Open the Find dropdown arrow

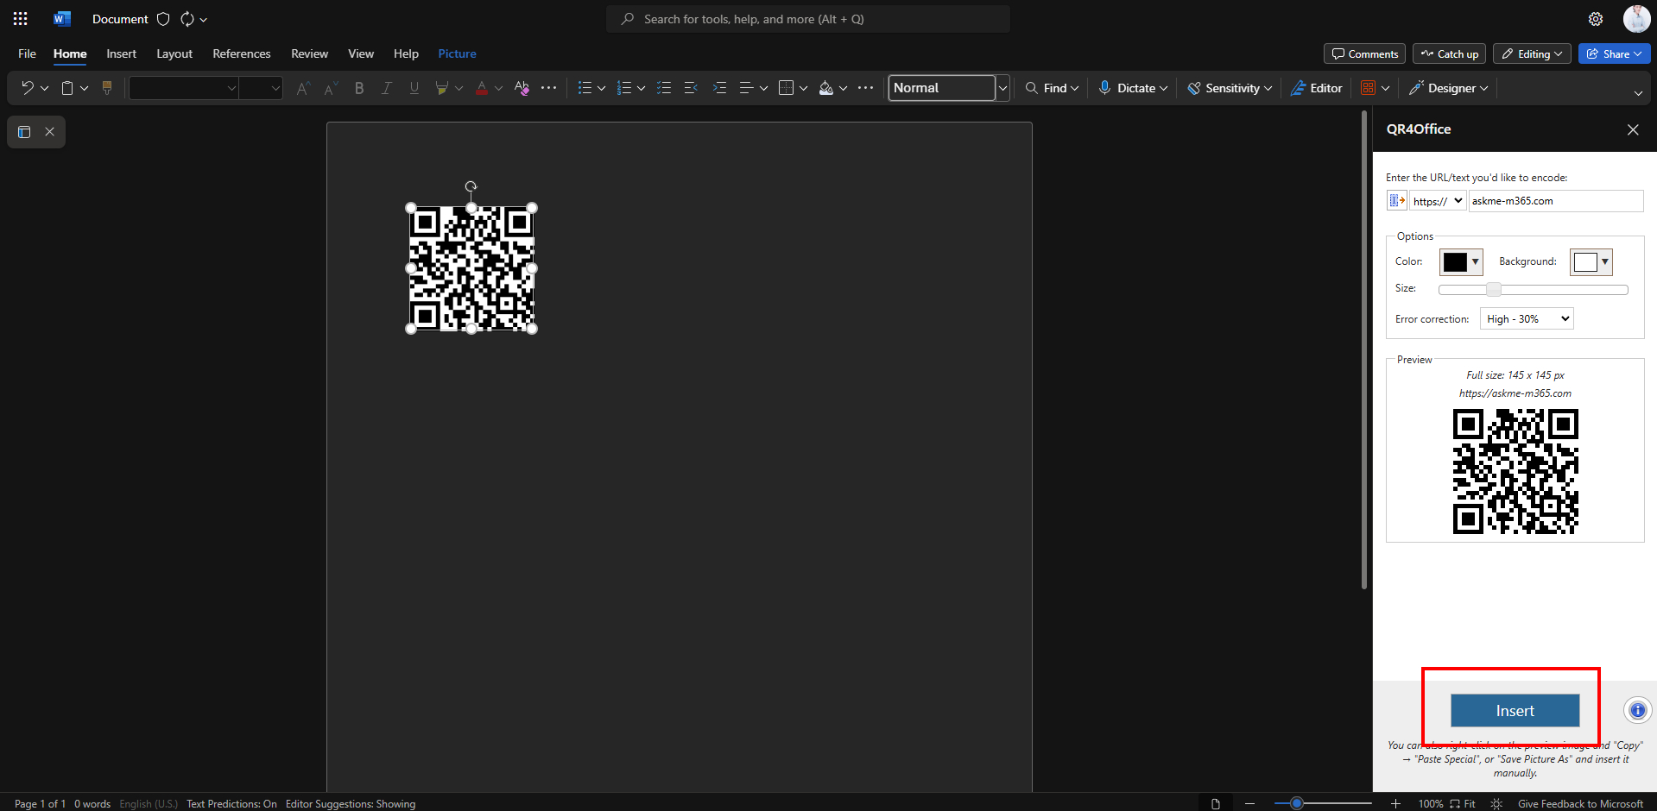click(1074, 88)
